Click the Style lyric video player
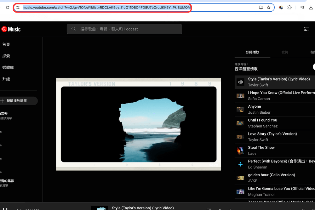This screenshot has height=210, width=315. tap(139, 124)
